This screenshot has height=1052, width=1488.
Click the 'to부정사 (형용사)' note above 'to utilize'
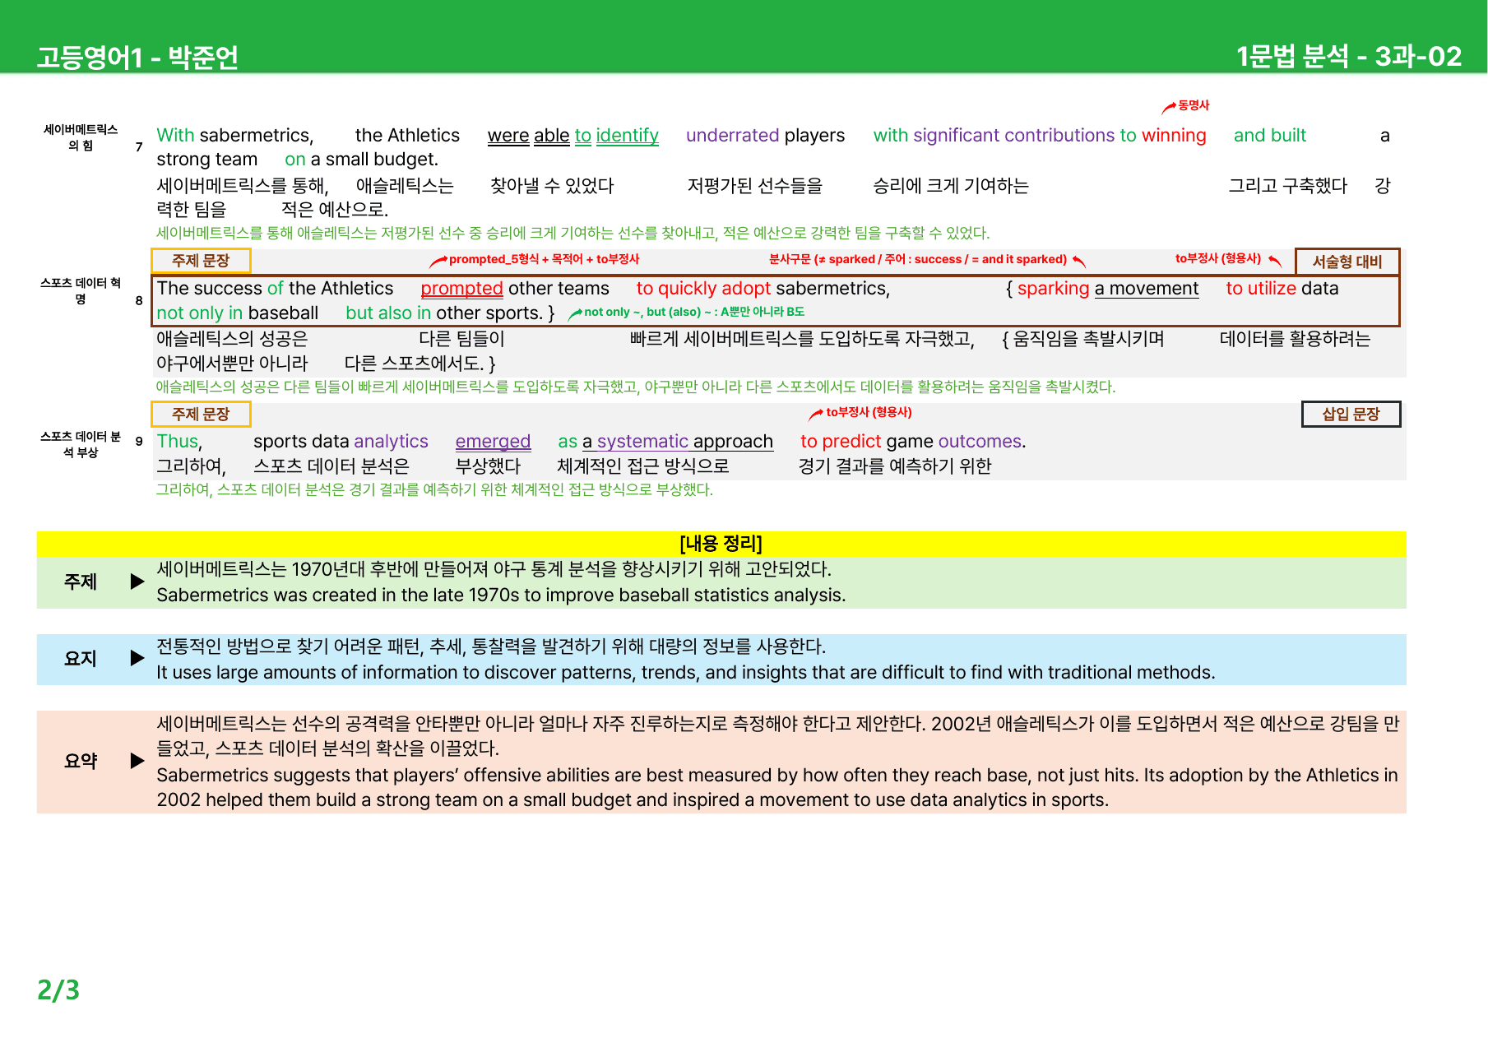[1218, 258]
